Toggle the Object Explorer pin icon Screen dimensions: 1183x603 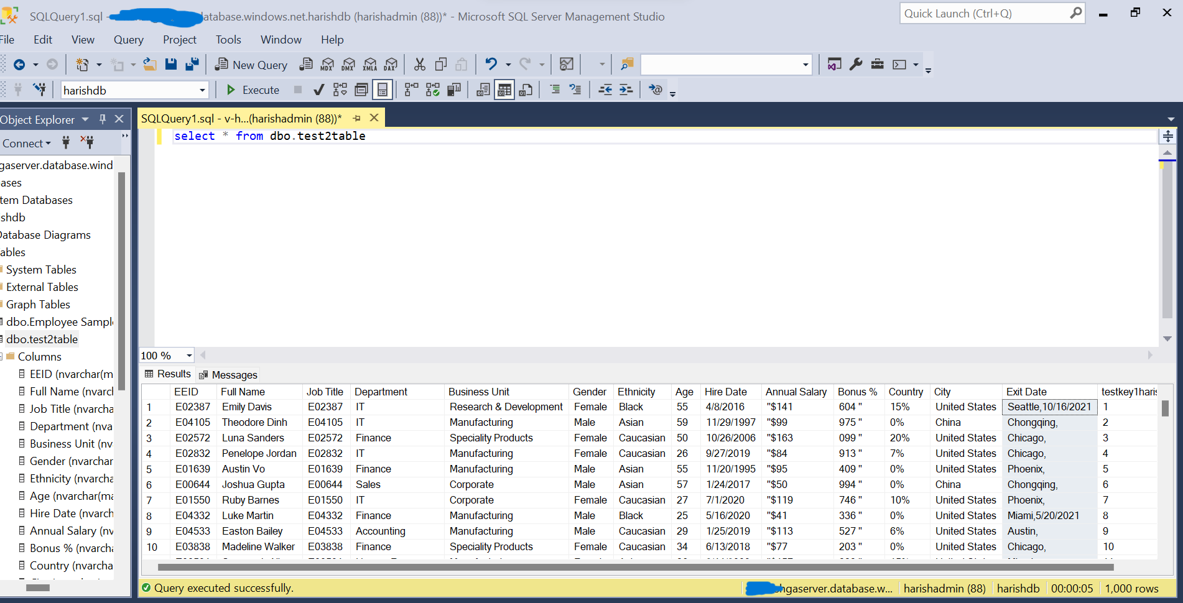(x=103, y=119)
